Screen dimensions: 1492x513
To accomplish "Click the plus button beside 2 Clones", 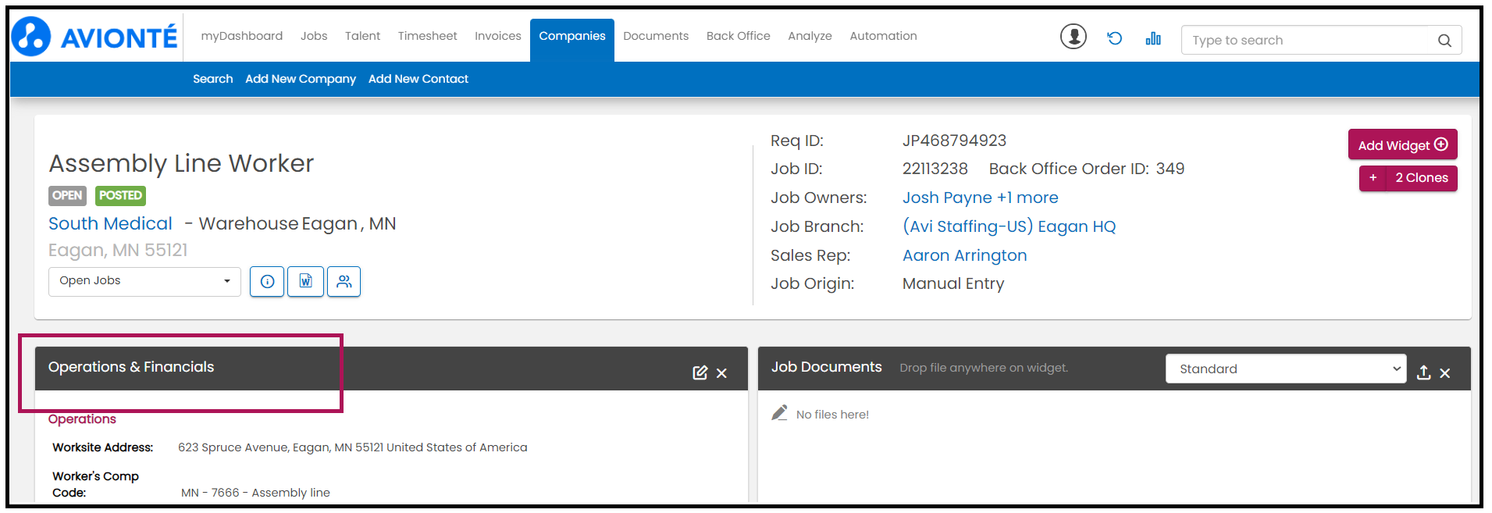I will [x=1373, y=178].
